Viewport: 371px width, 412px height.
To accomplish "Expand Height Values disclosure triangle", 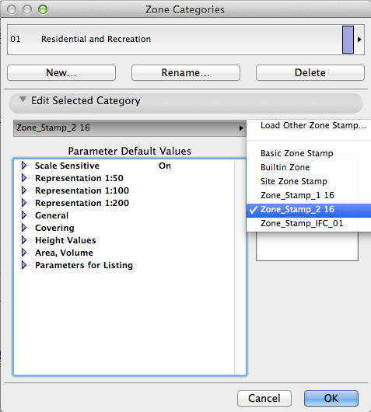I will [24, 240].
